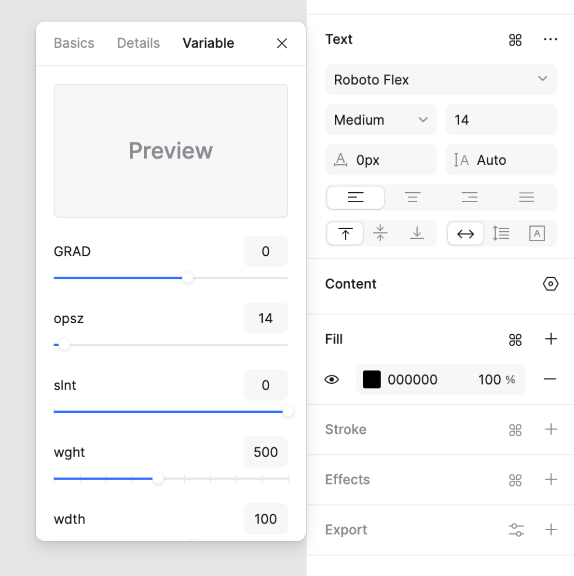Align text right
Screen dimensions: 574x576
coord(469,197)
